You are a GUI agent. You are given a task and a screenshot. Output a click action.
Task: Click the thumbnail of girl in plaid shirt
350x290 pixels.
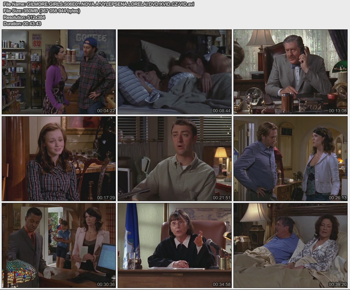coord(58,158)
